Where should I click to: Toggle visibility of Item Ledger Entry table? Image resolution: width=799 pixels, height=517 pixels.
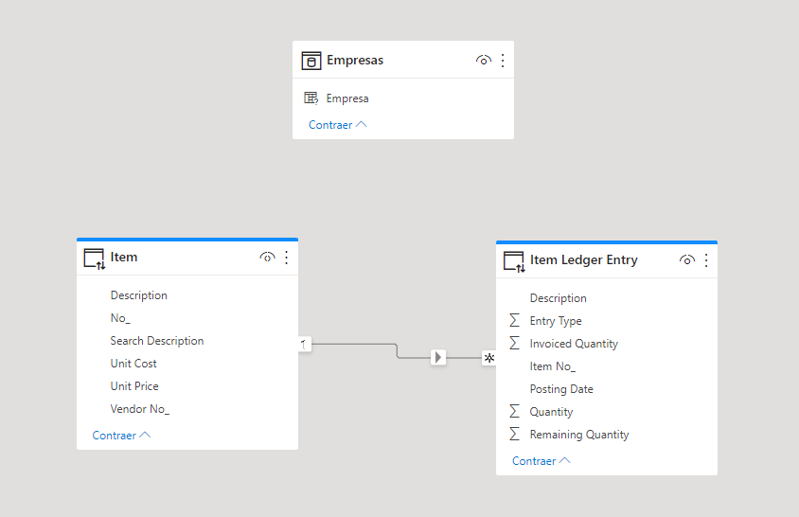coord(686,260)
